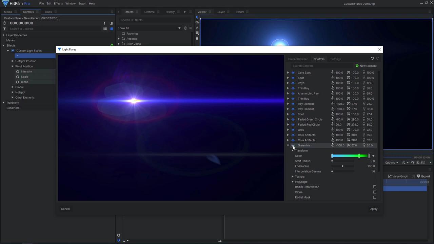Toggle the Intensity keyframe circle
Screen dimensions: 434x244
(18, 72)
